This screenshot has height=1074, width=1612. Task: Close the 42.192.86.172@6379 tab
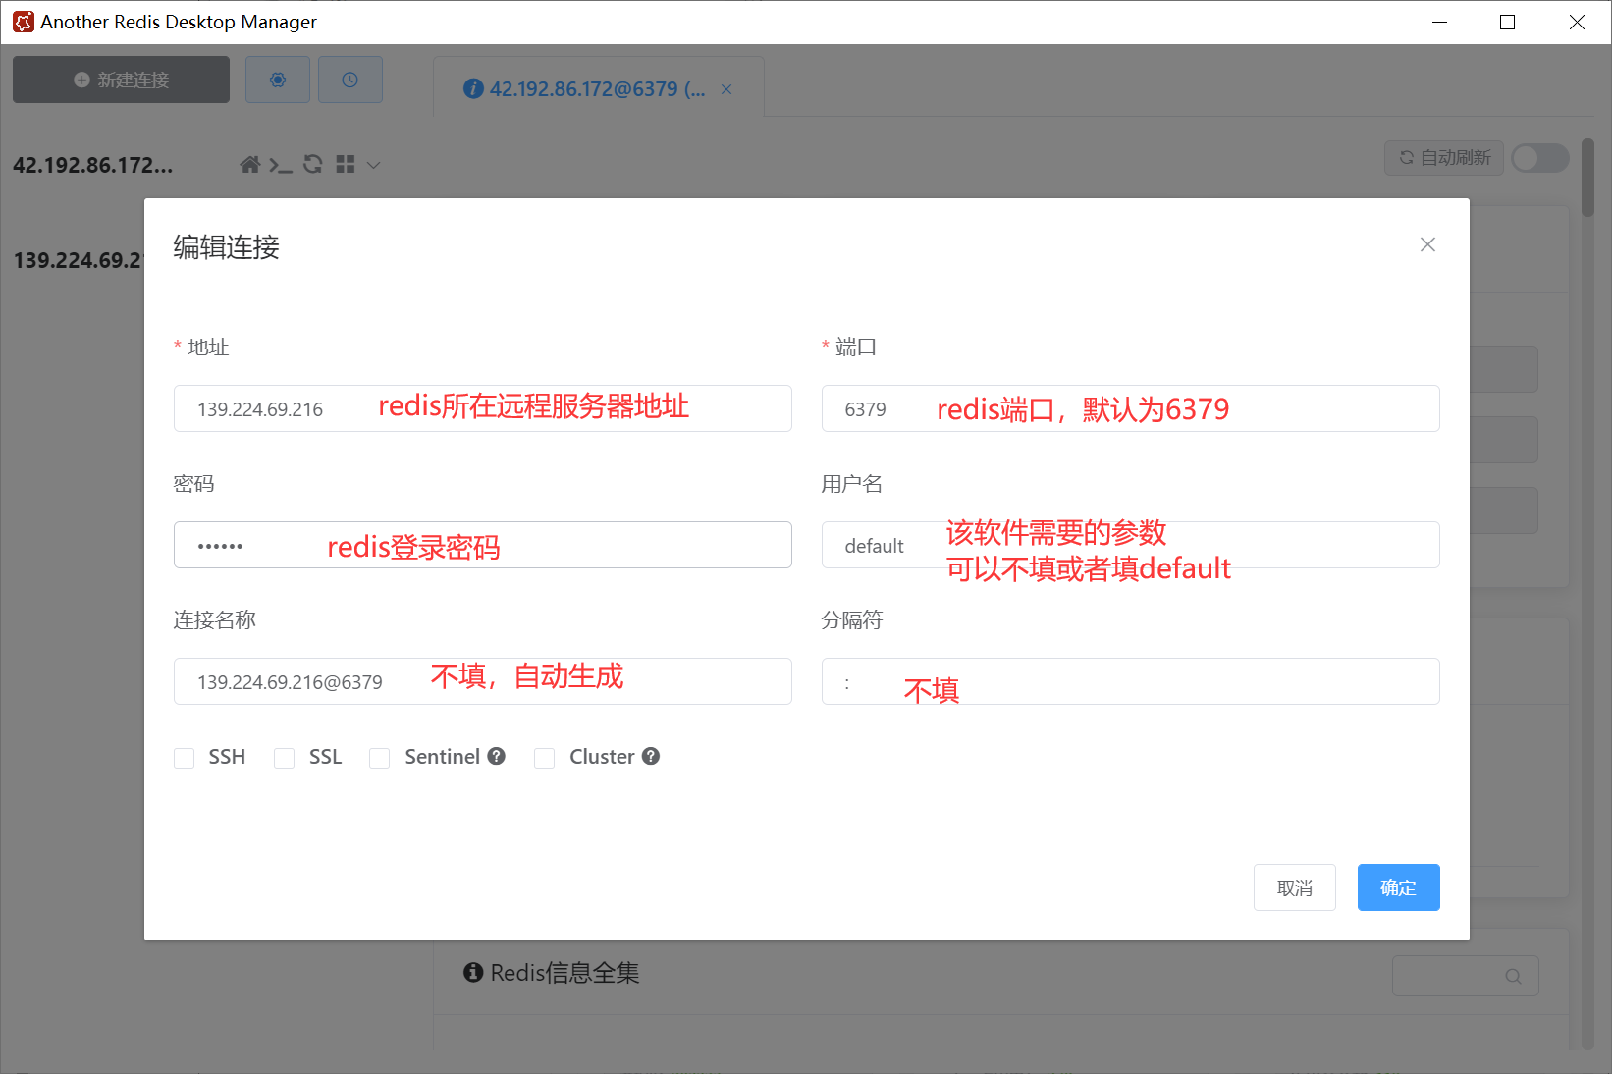(x=726, y=89)
